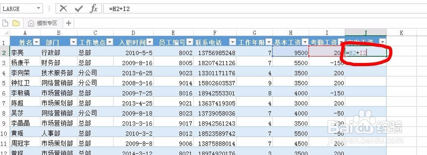This screenshot has height=155, width=427.
Task: Select column D header
Action: pos(133,33)
